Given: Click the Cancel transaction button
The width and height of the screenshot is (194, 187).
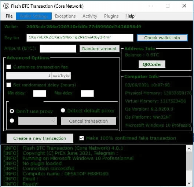Looking at the screenshot, I should pos(88,121).
